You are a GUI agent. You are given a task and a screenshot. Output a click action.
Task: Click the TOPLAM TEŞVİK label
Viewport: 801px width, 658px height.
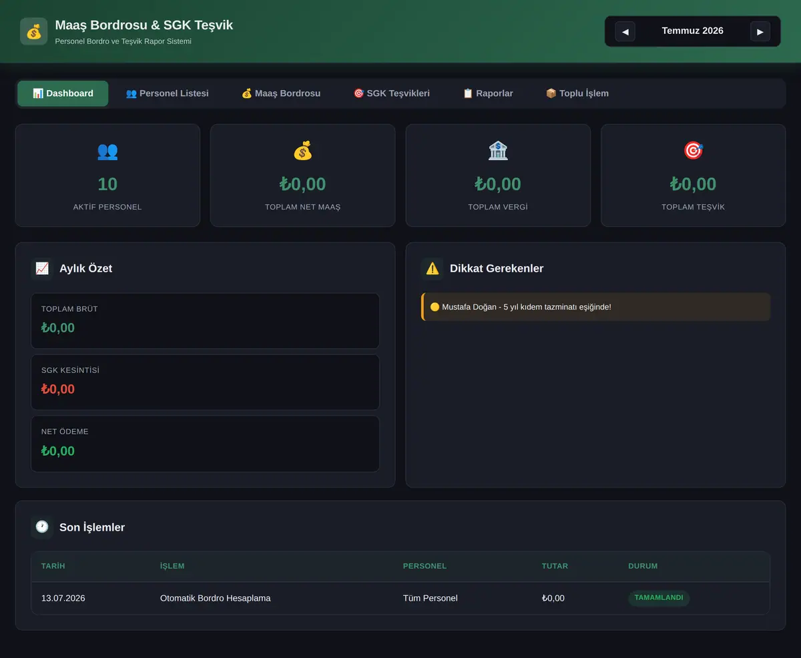pyautogui.click(x=694, y=207)
